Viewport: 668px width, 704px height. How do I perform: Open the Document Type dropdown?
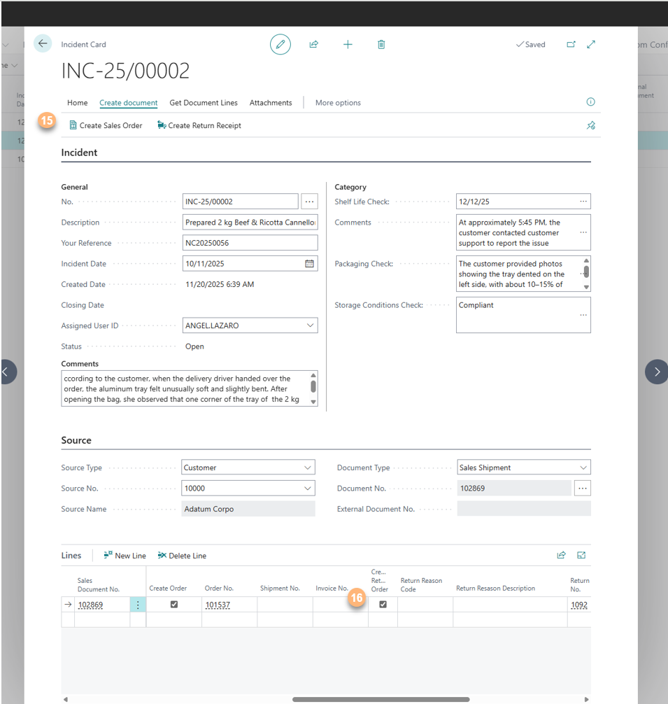click(x=583, y=467)
